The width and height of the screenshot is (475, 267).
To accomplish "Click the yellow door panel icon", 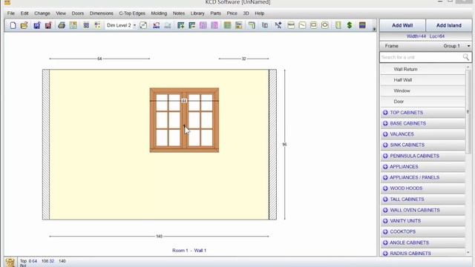I will click(x=338, y=25).
